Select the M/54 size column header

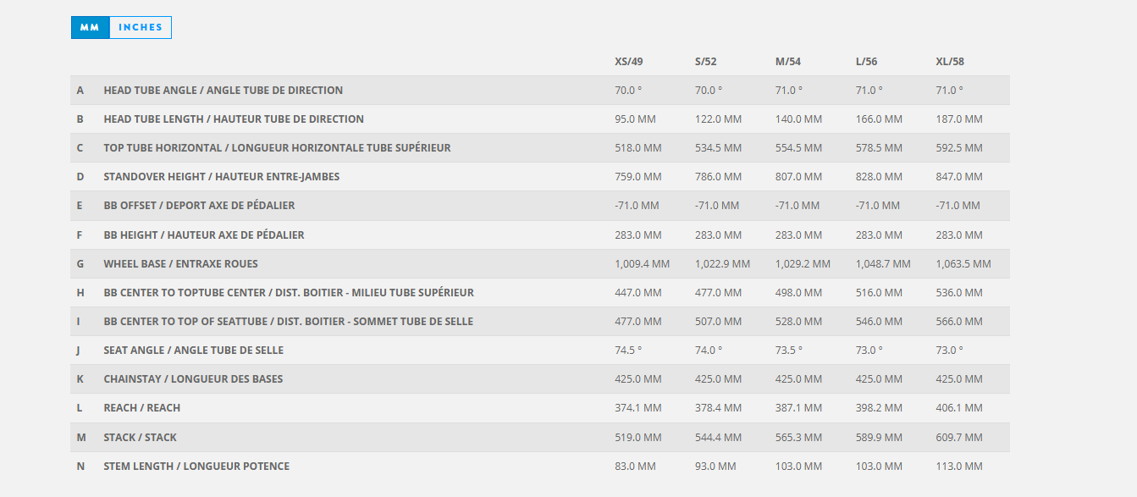coord(788,62)
